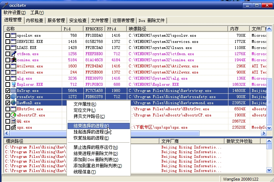
Task: Switch to the Dos 删除文件 tab
Action: point(152,21)
